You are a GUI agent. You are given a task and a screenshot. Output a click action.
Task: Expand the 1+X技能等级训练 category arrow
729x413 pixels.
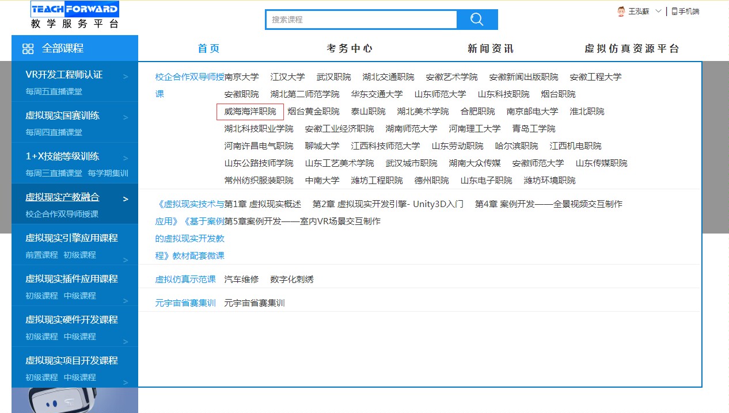(126, 158)
